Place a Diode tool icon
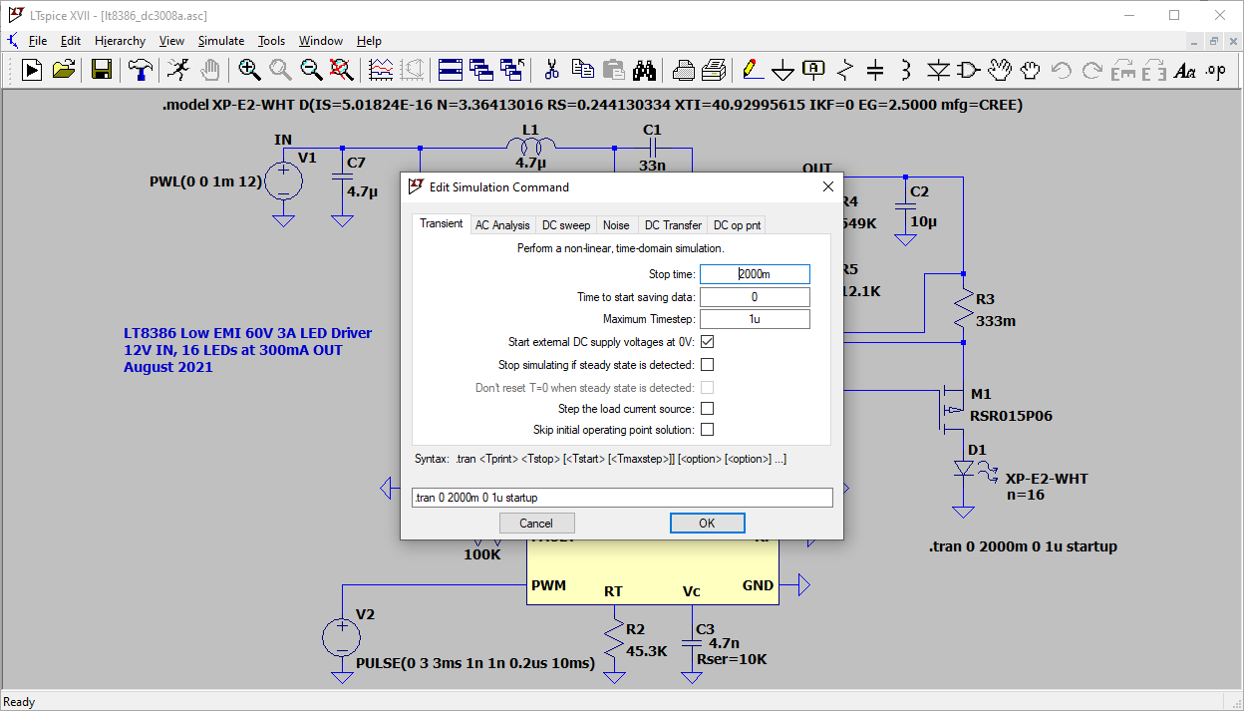 (x=938, y=69)
